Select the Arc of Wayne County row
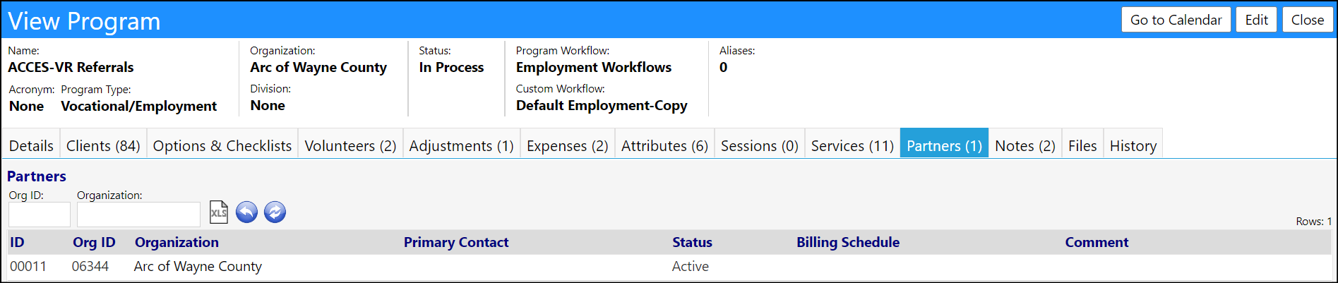Screen dimensions: 1338x283 click(x=669, y=266)
